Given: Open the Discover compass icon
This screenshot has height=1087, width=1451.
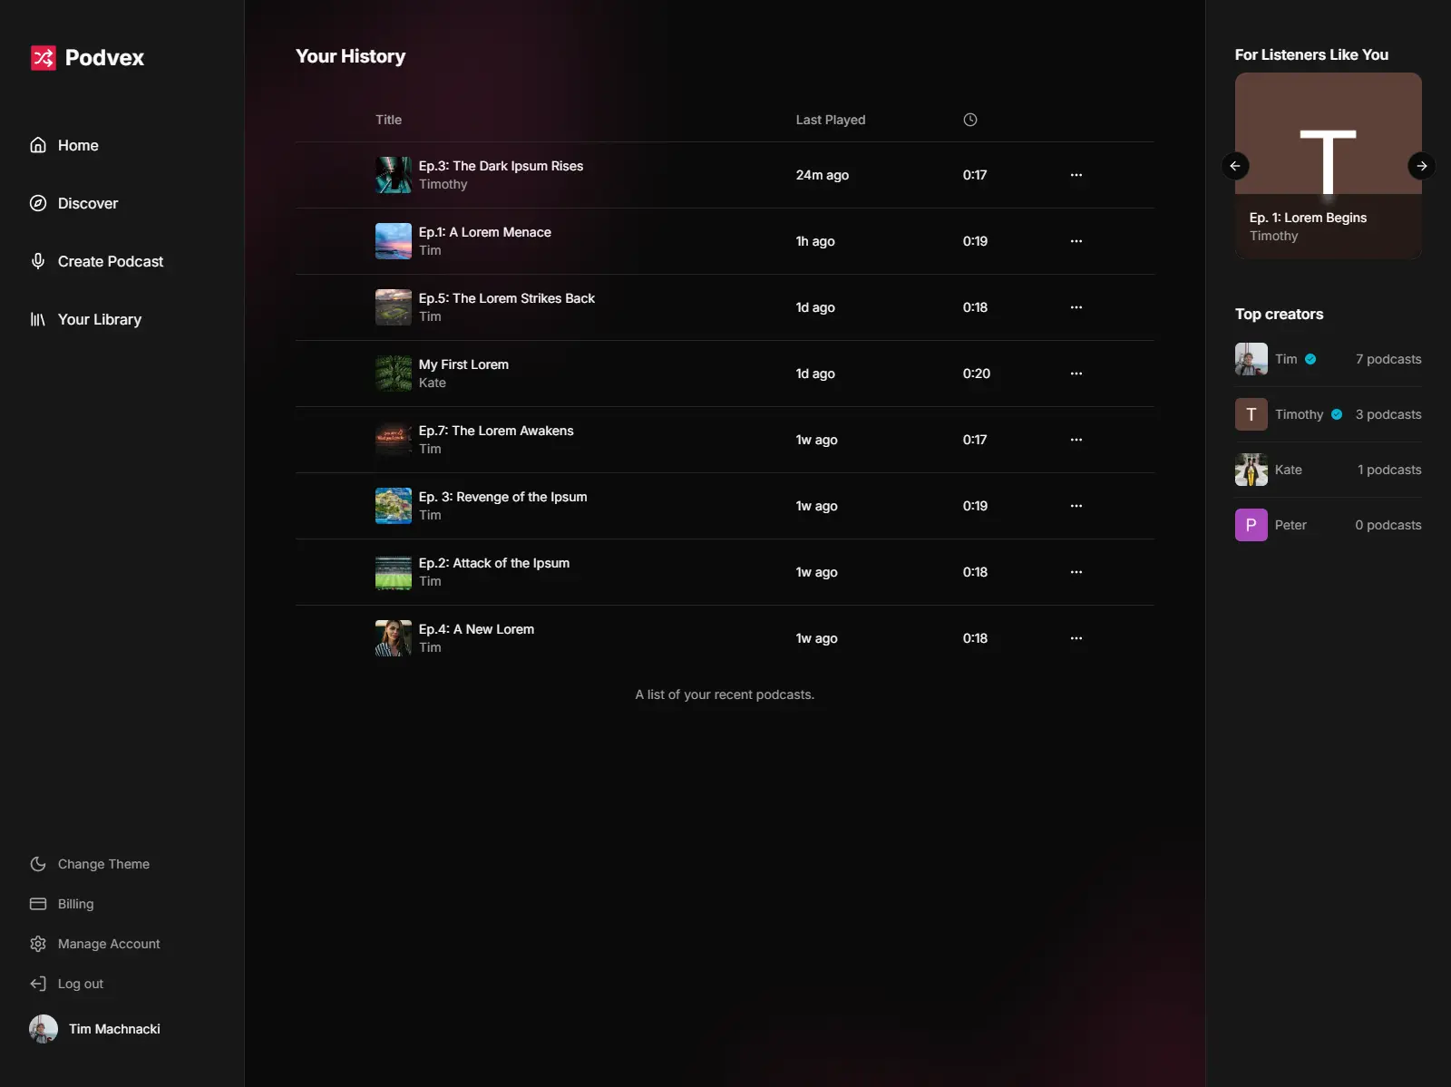Looking at the screenshot, I should (x=38, y=203).
